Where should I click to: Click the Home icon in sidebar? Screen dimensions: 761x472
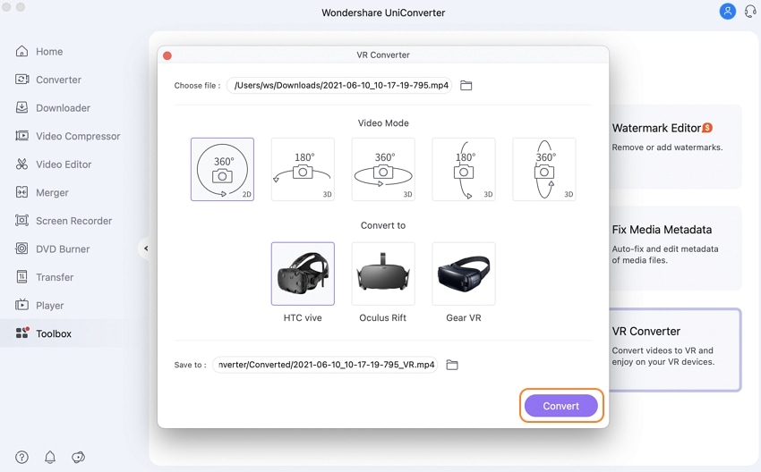(21, 51)
